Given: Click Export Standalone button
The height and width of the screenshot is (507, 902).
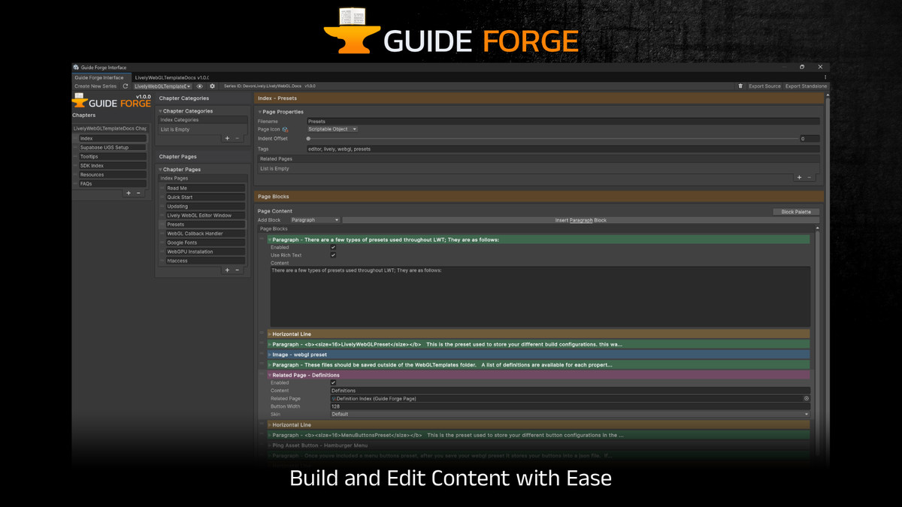Looking at the screenshot, I should 806,86.
